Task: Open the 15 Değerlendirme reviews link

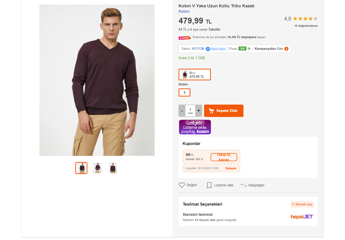Action: 306,26
